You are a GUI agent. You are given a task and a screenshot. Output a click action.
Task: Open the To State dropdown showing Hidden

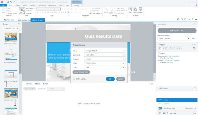pos(105,59)
